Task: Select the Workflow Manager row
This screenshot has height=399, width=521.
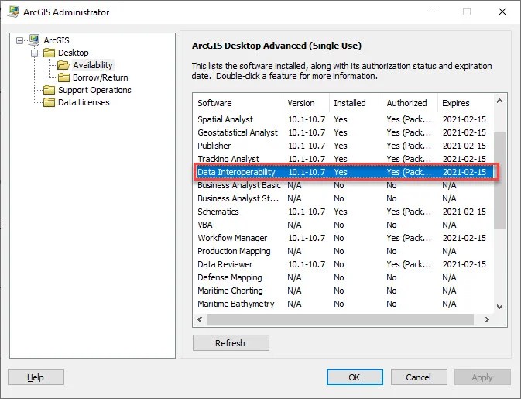Action: pos(344,238)
